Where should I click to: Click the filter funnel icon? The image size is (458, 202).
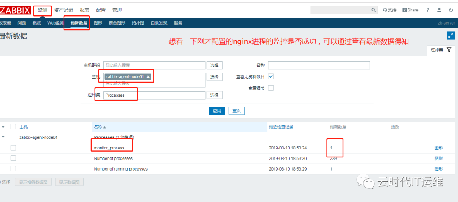tap(449, 50)
